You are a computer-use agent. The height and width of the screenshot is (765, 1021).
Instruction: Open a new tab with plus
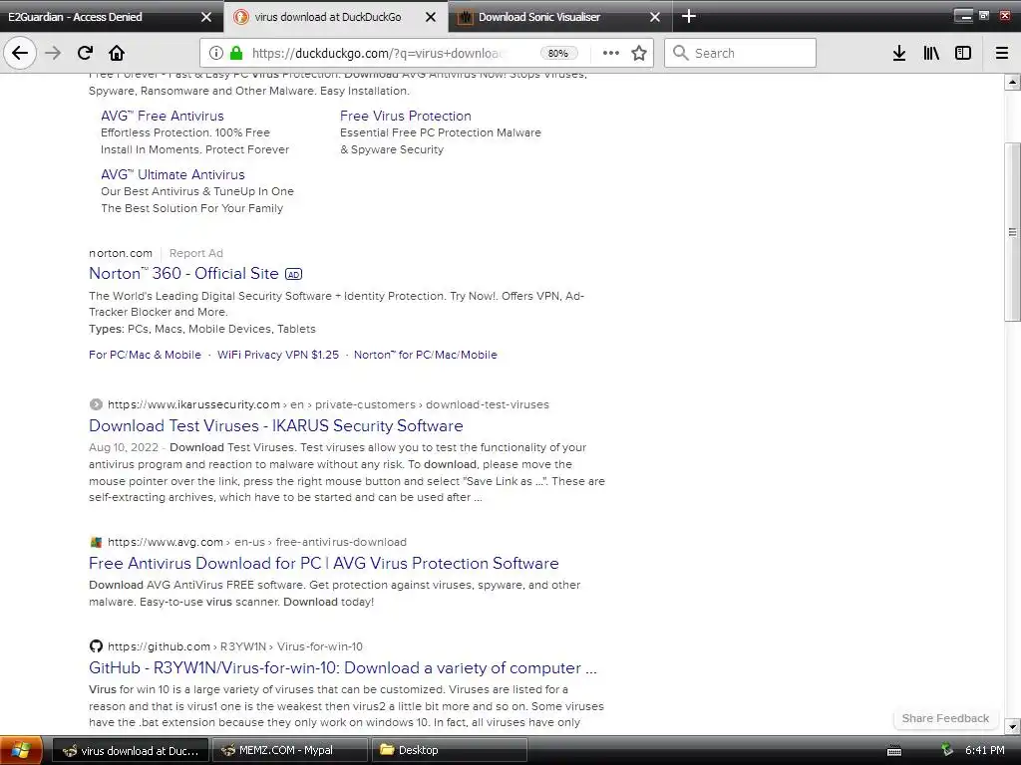689,16
